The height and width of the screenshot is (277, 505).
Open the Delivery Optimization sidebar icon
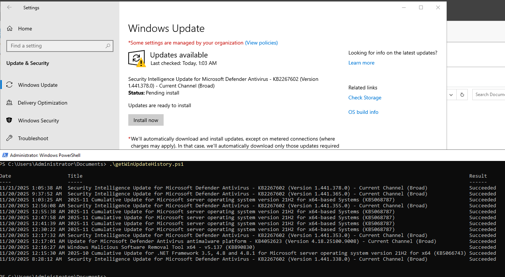click(10, 103)
